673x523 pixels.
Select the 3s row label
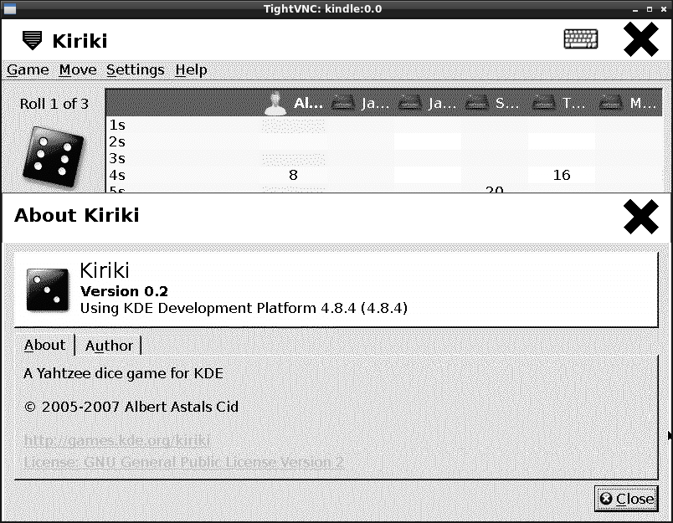click(x=117, y=158)
